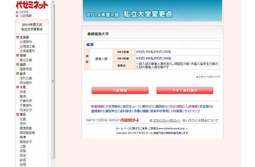
Task: Select 杏林 in the list
Action: (23, 124)
